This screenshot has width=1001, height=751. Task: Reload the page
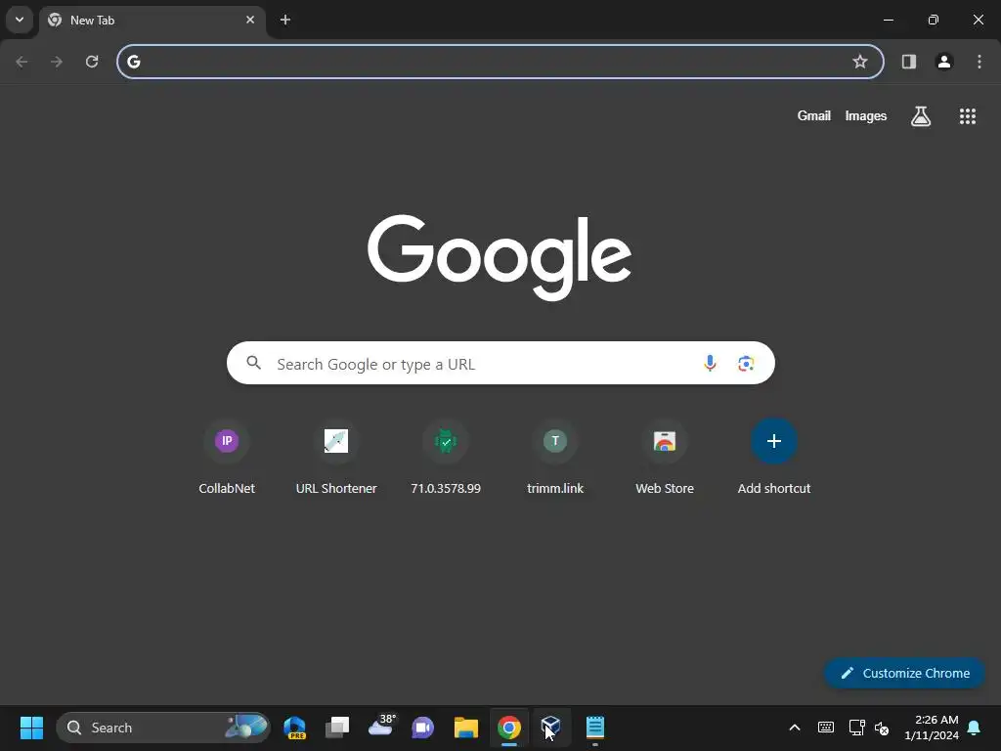(92, 62)
